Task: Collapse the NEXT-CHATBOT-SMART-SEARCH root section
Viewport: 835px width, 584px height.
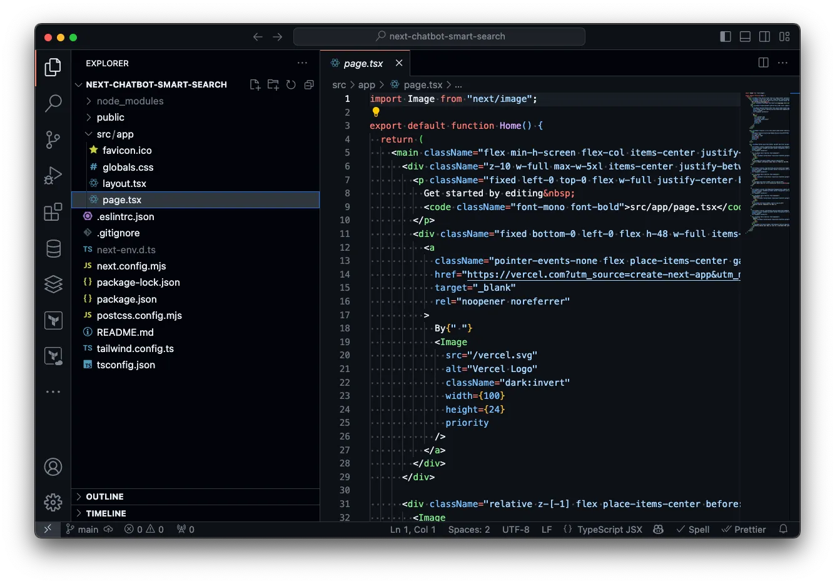Action: (156, 84)
